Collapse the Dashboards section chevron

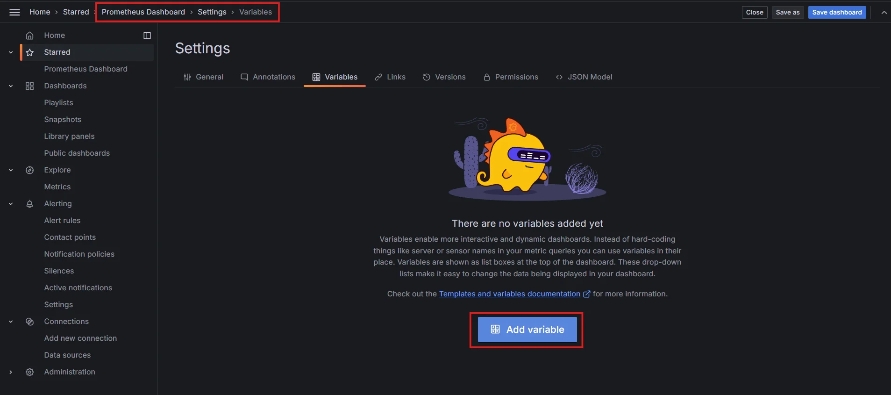click(11, 86)
